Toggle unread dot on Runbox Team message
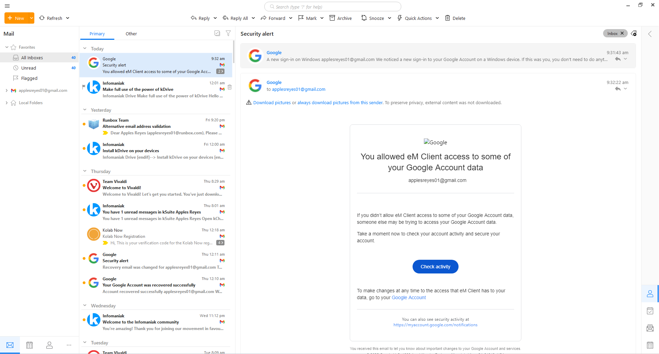The width and height of the screenshot is (659, 354). point(84,124)
